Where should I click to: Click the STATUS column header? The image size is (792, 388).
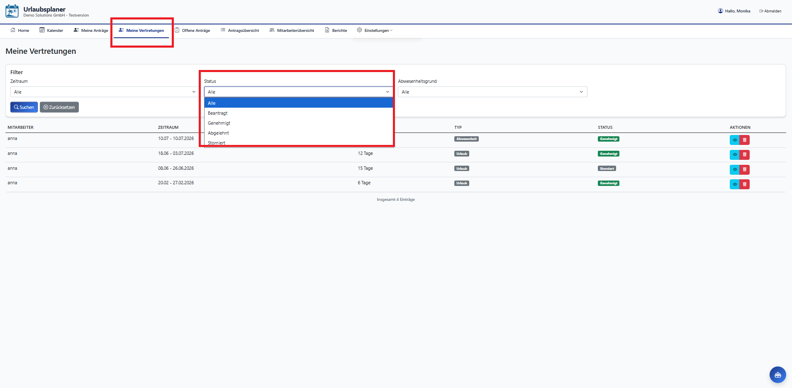coord(605,128)
